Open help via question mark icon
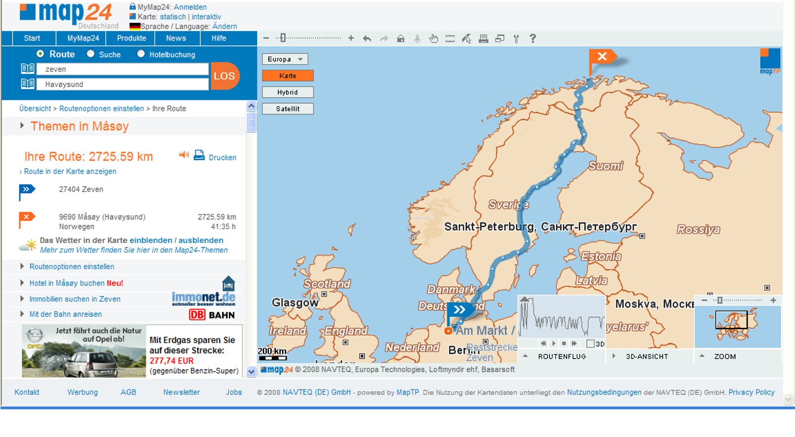The image size is (795, 437). point(533,39)
